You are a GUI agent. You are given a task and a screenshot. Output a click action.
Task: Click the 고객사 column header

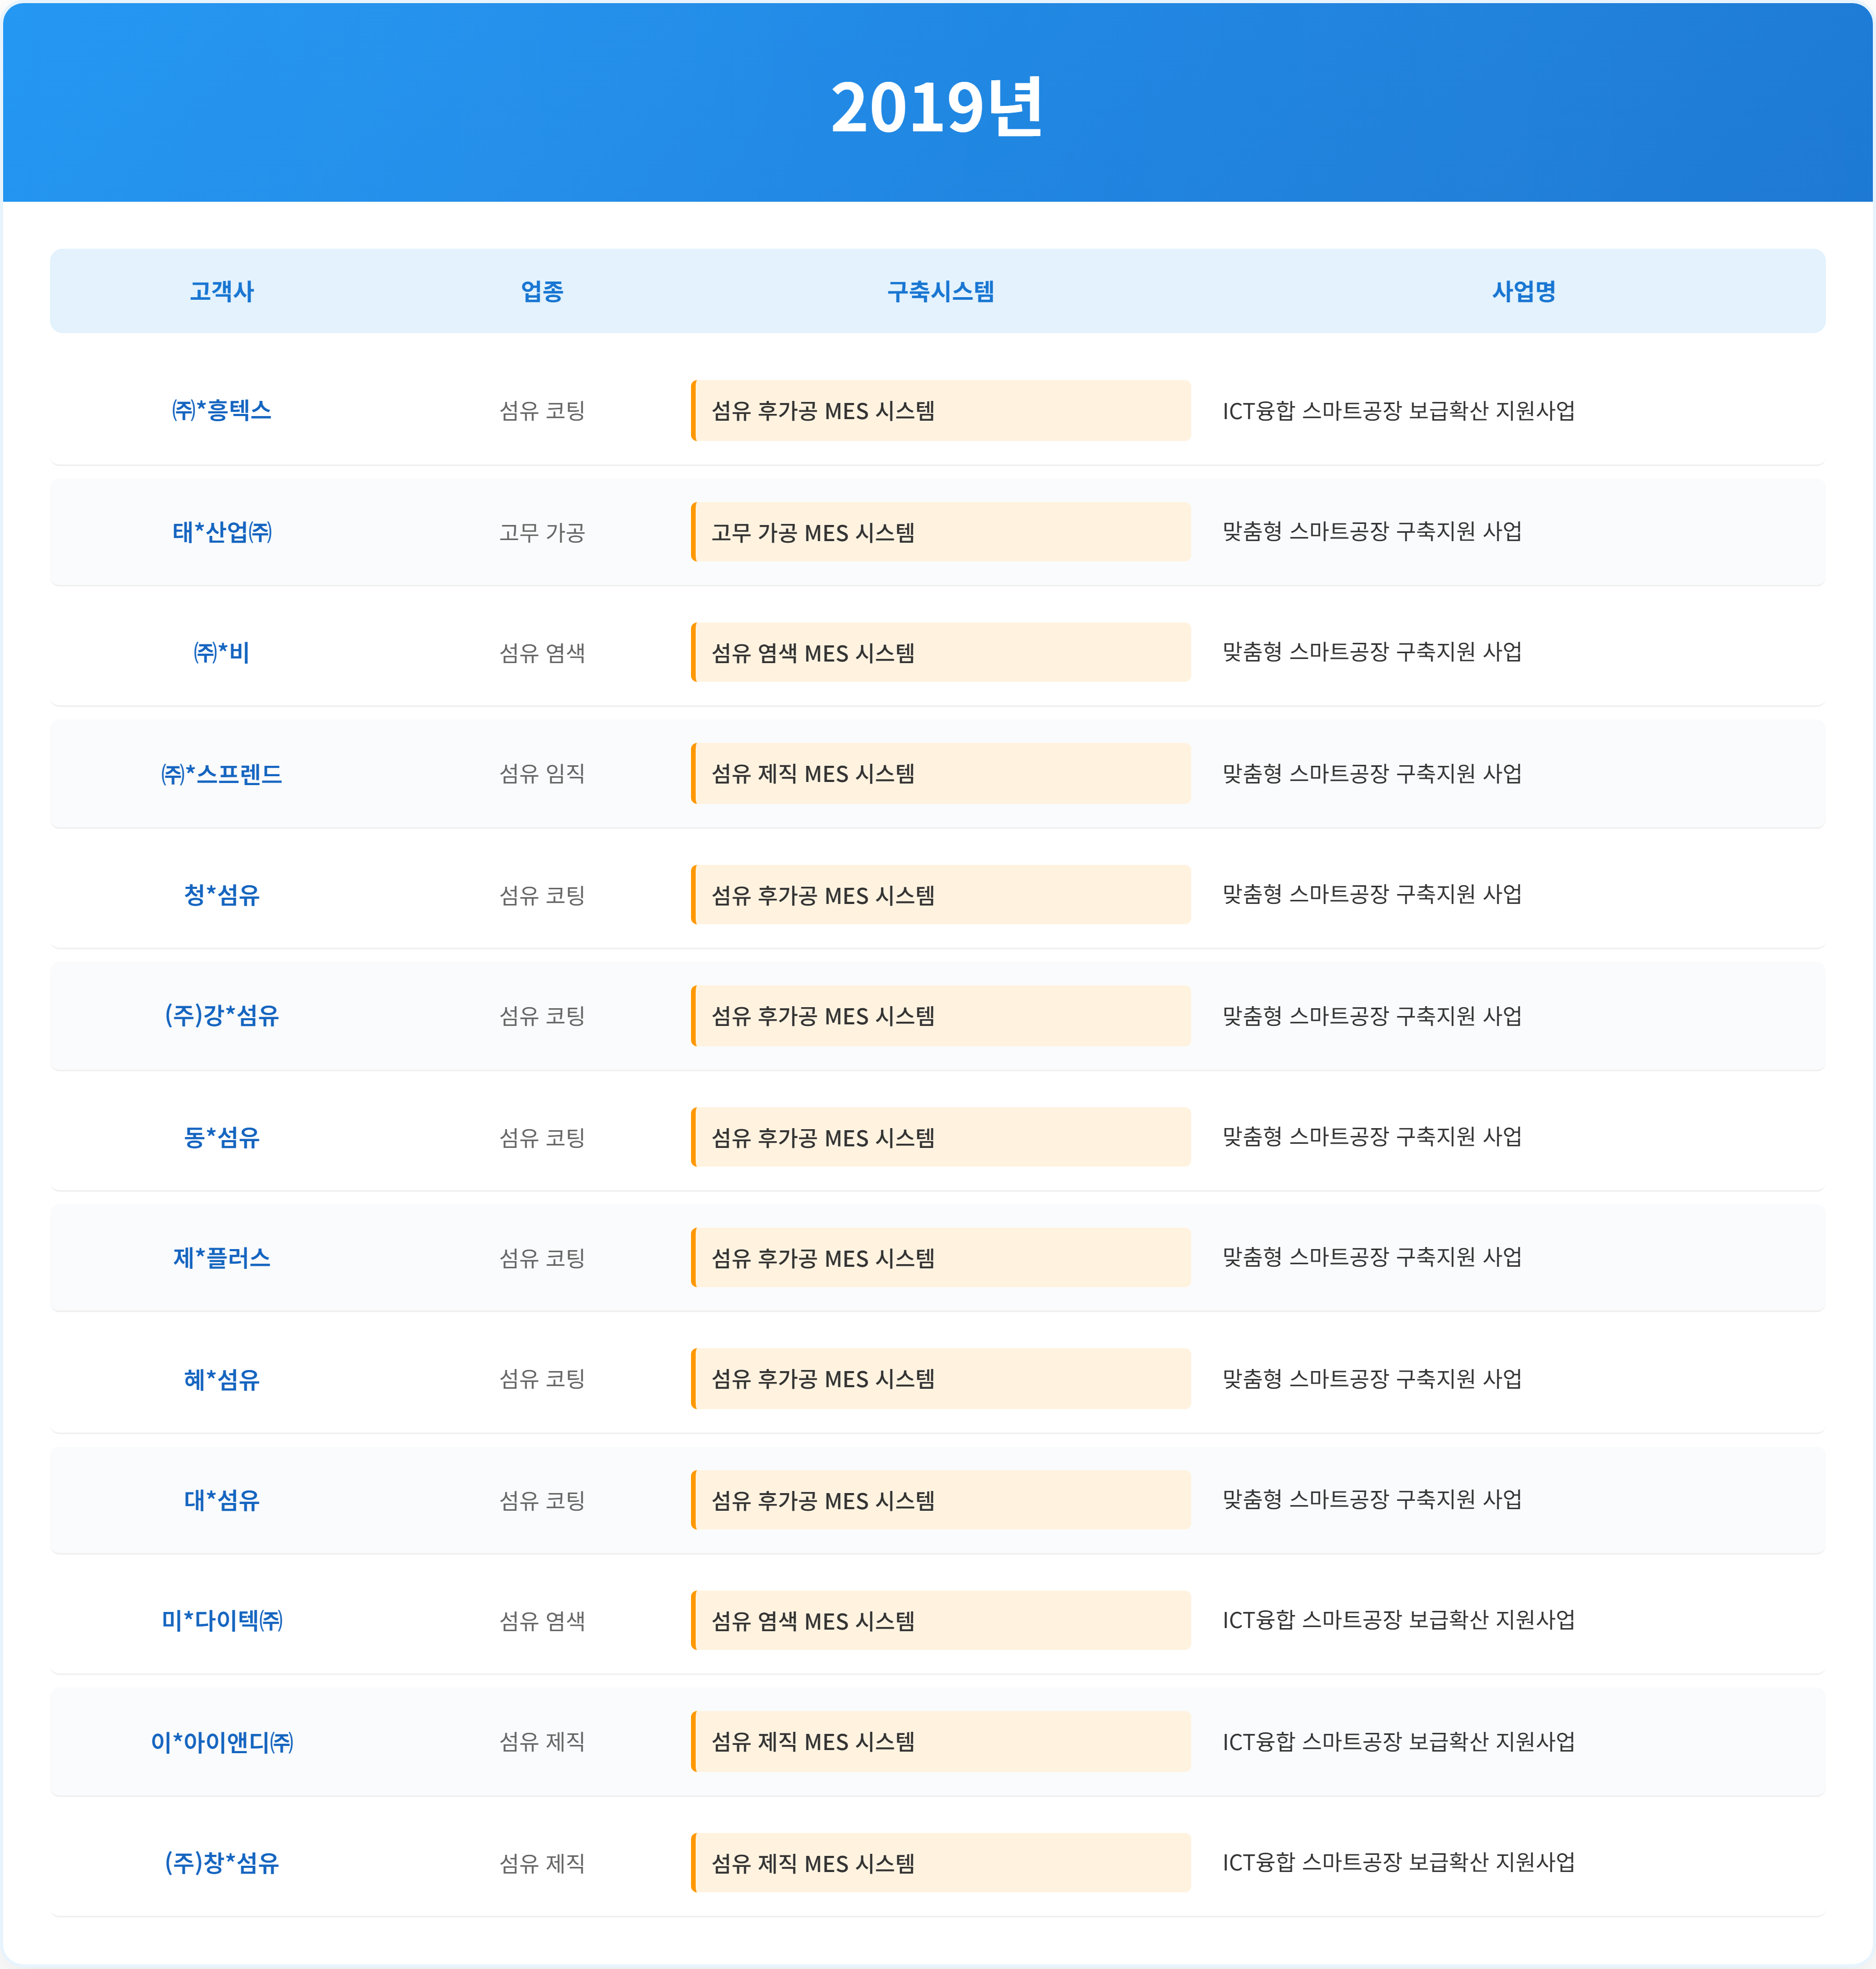[222, 291]
